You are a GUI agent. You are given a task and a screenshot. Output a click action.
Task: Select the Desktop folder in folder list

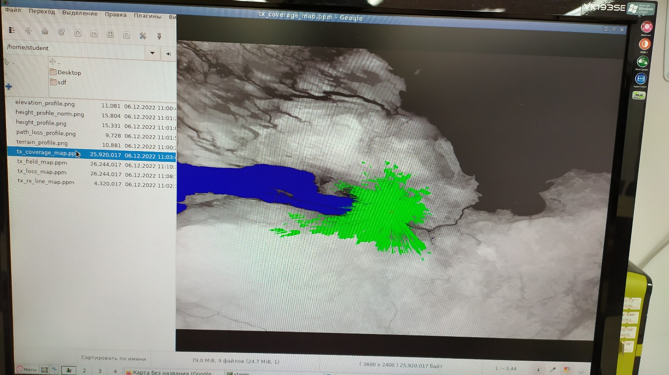point(69,72)
